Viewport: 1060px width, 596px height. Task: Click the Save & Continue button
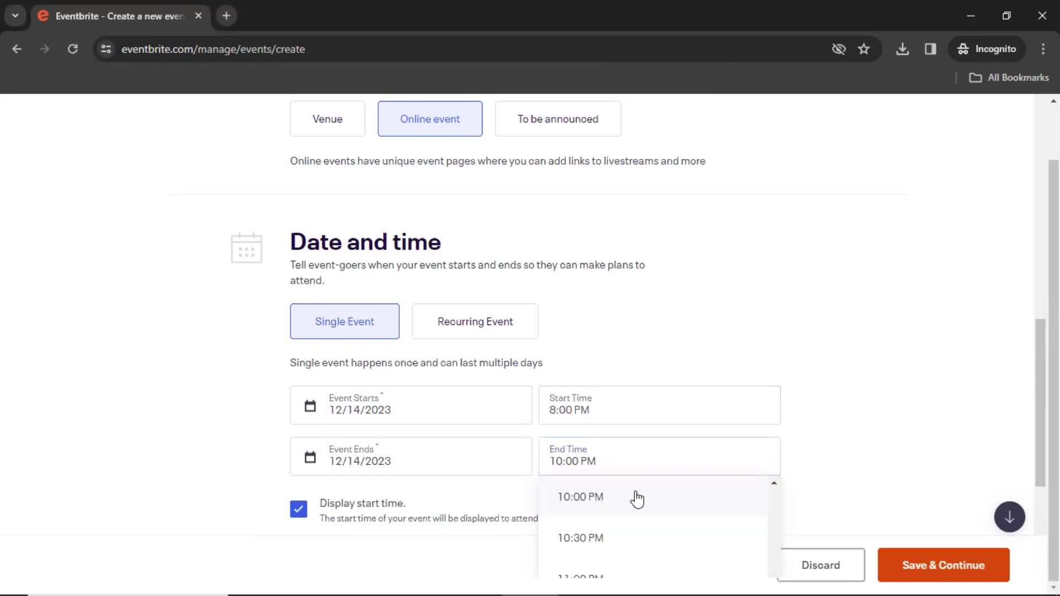pos(944,565)
